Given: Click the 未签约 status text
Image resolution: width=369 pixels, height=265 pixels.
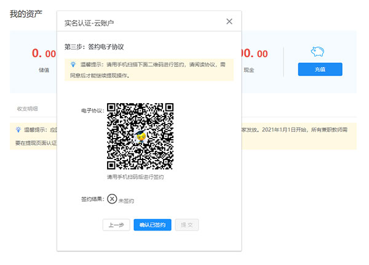Looking at the screenshot, I should tap(126, 201).
